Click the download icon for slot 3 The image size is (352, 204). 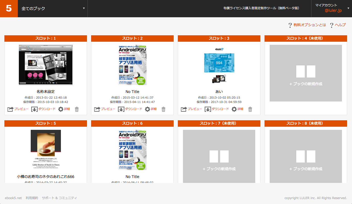(208, 109)
